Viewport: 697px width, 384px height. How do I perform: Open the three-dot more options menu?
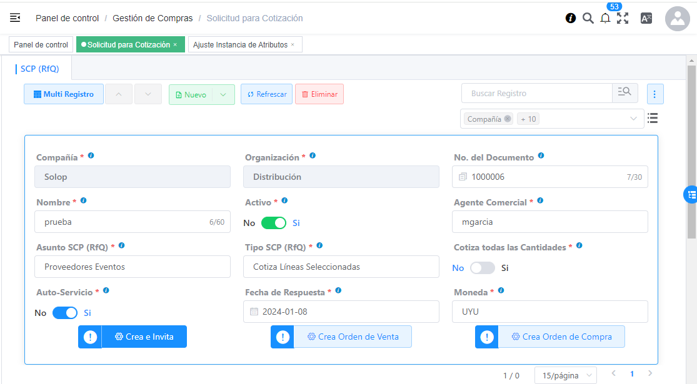coord(654,94)
